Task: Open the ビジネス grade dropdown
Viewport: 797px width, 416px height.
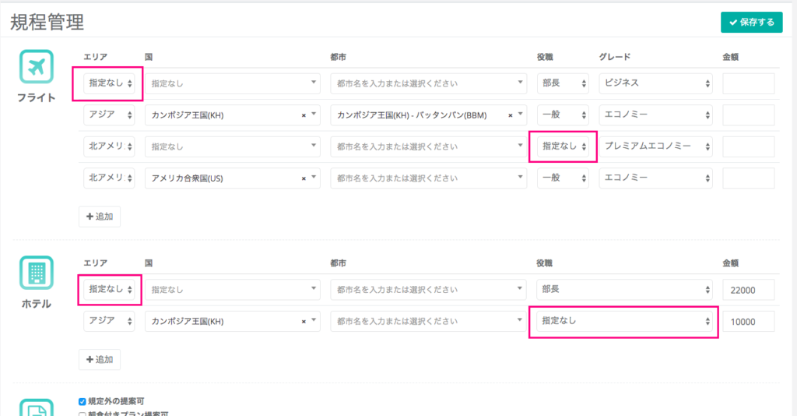Action: tap(655, 83)
